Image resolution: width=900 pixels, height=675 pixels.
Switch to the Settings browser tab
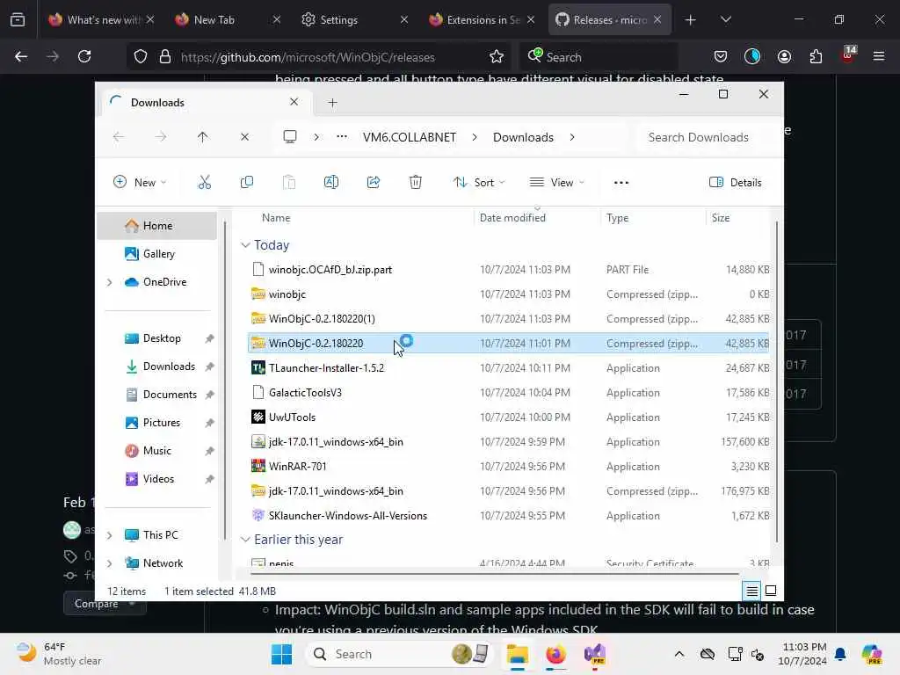355,19
